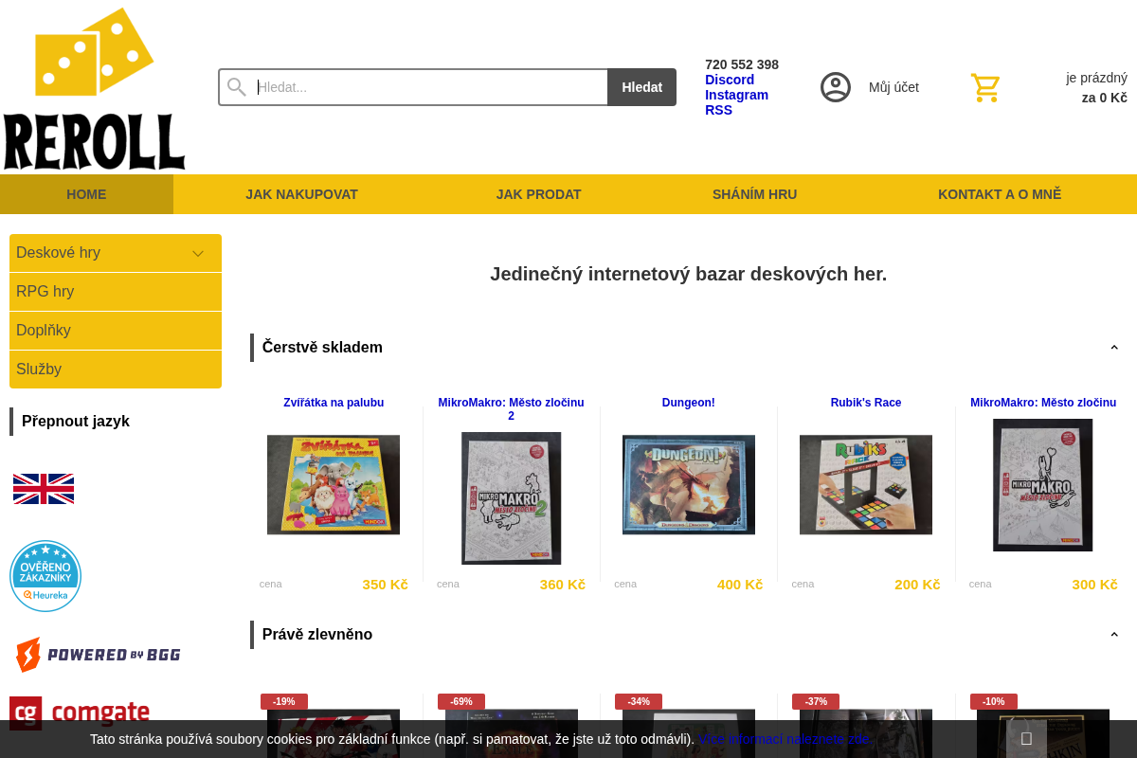The image size is (1137, 758).
Task: Open the Můj účet link
Action: 893,87
